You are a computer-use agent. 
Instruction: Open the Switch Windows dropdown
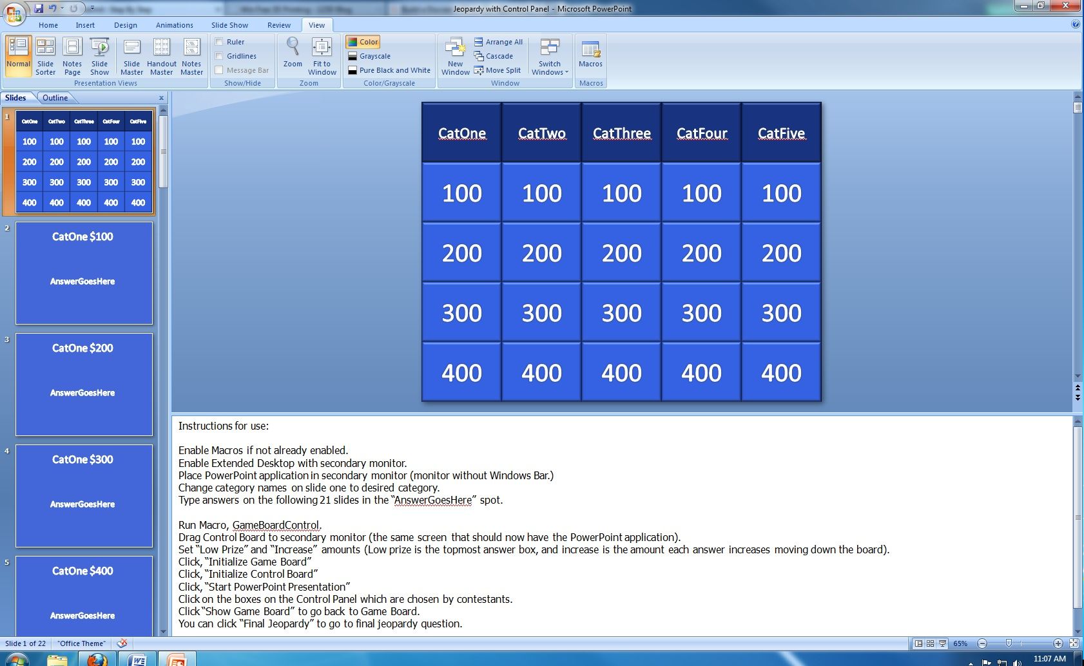(549, 58)
